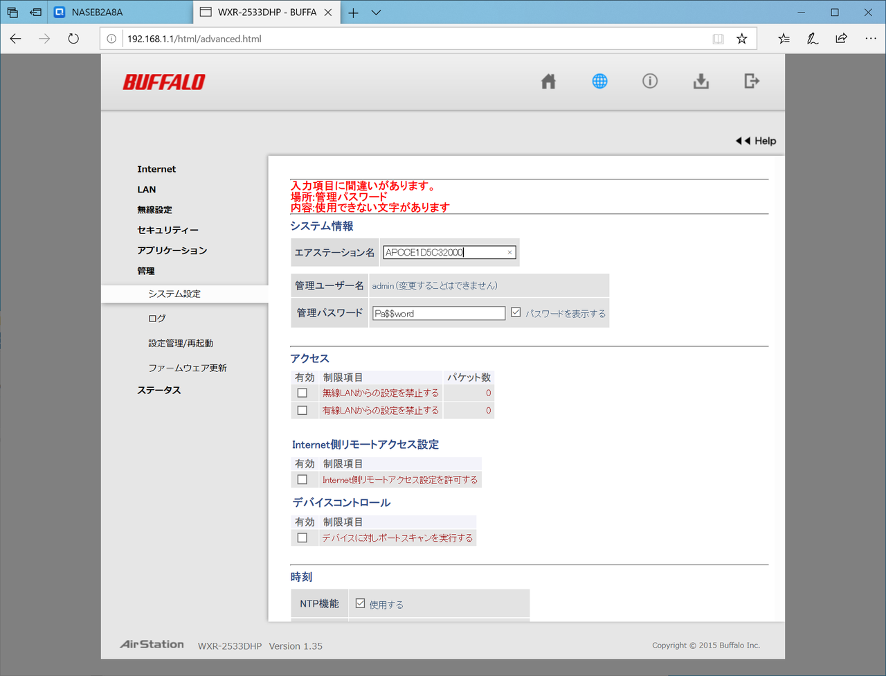886x676 pixels.
Task: Close the WXR-2533DHP tab
Action: click(328, 12)
